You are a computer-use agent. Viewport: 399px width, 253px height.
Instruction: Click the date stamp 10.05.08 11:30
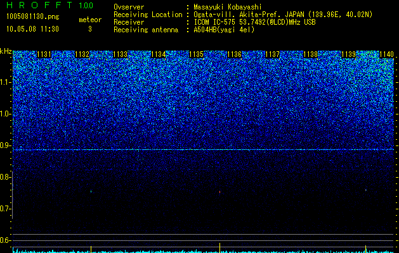pyautogui.click(x=32, y=29)
